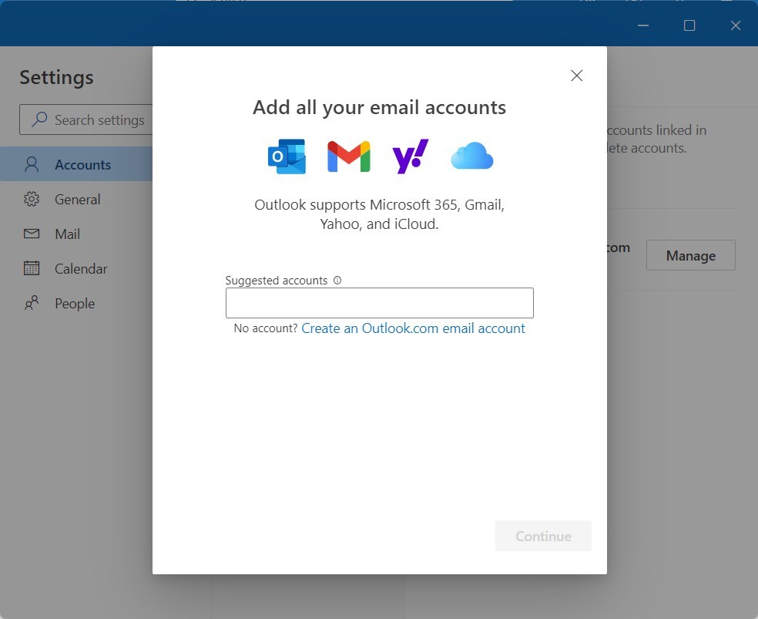Click the People contacts icon

pyautogui.click(x=32, y=303)
